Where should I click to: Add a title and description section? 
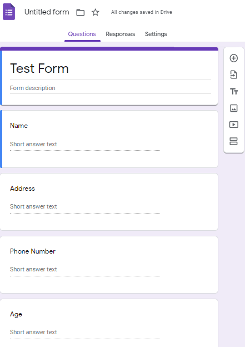click(234, 91)
